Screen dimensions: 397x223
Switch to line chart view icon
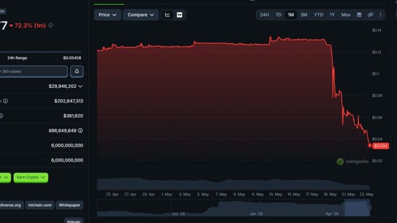pyautogui.click(x=167, y=15)
